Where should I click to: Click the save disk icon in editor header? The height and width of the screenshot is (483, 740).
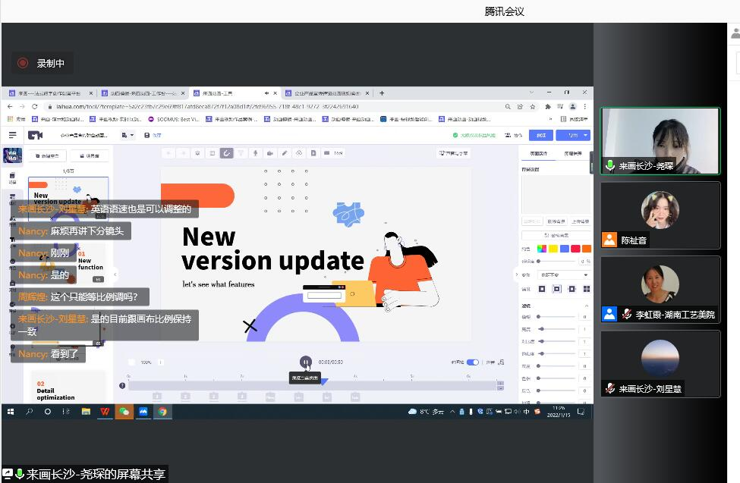click(x=145, y=135)
